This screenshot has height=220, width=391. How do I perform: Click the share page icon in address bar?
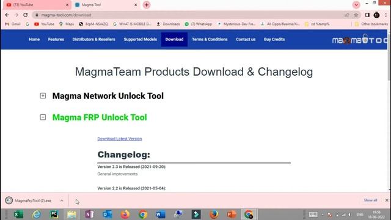tap(346, 15)
